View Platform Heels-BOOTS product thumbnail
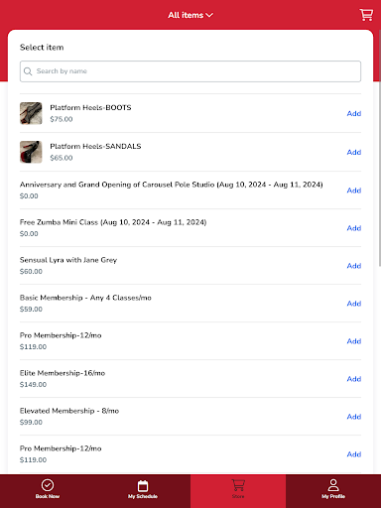The width and height of the screenshot is (381, 508). [31, 113]
